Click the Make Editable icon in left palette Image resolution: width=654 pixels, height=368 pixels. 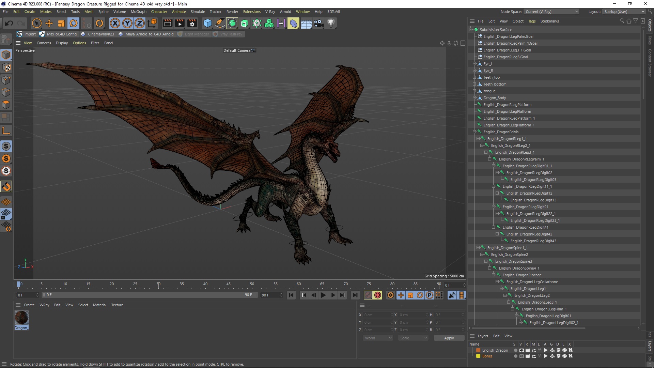(6, 40)
